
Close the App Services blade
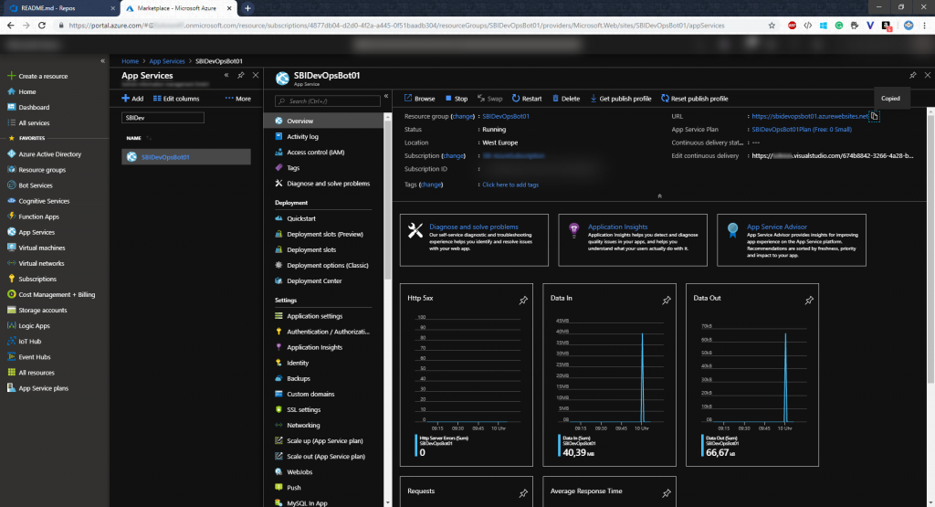tap(256, 75)
